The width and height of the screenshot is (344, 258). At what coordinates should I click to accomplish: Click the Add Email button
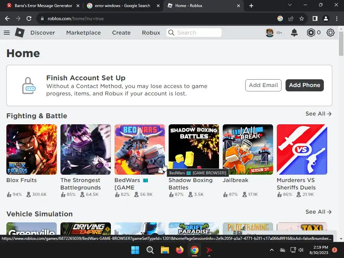coord(263,85)
